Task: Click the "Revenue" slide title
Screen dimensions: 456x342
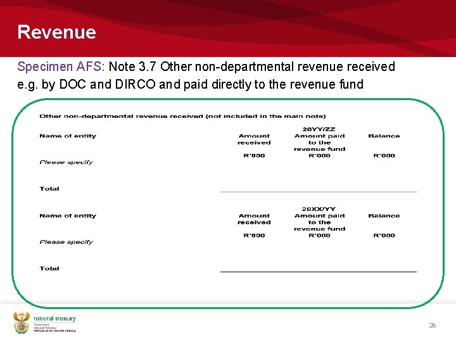Action: coord(57,32)
